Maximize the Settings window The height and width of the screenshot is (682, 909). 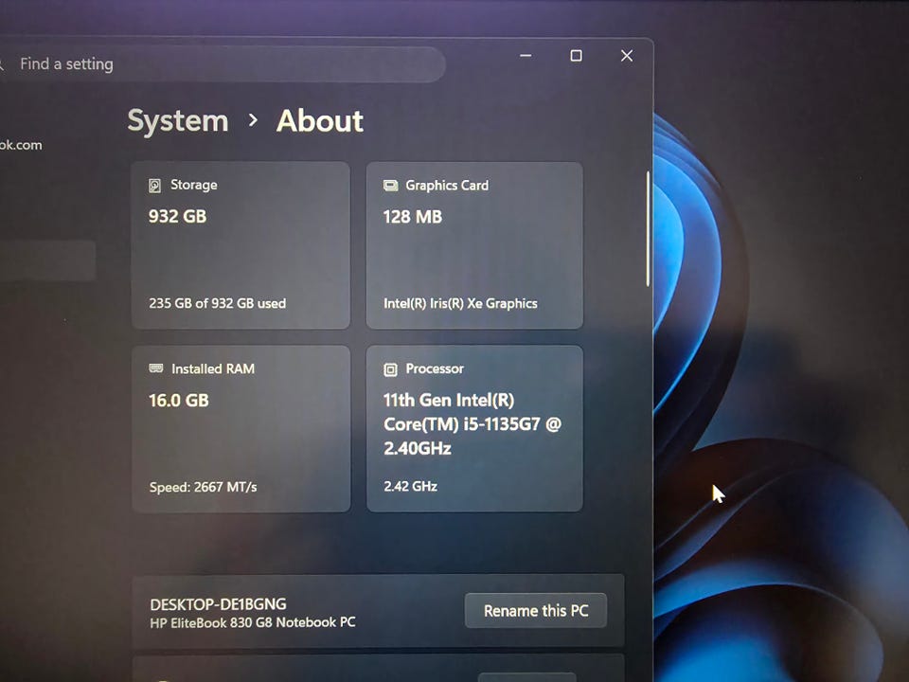click(x=577, y=56)
